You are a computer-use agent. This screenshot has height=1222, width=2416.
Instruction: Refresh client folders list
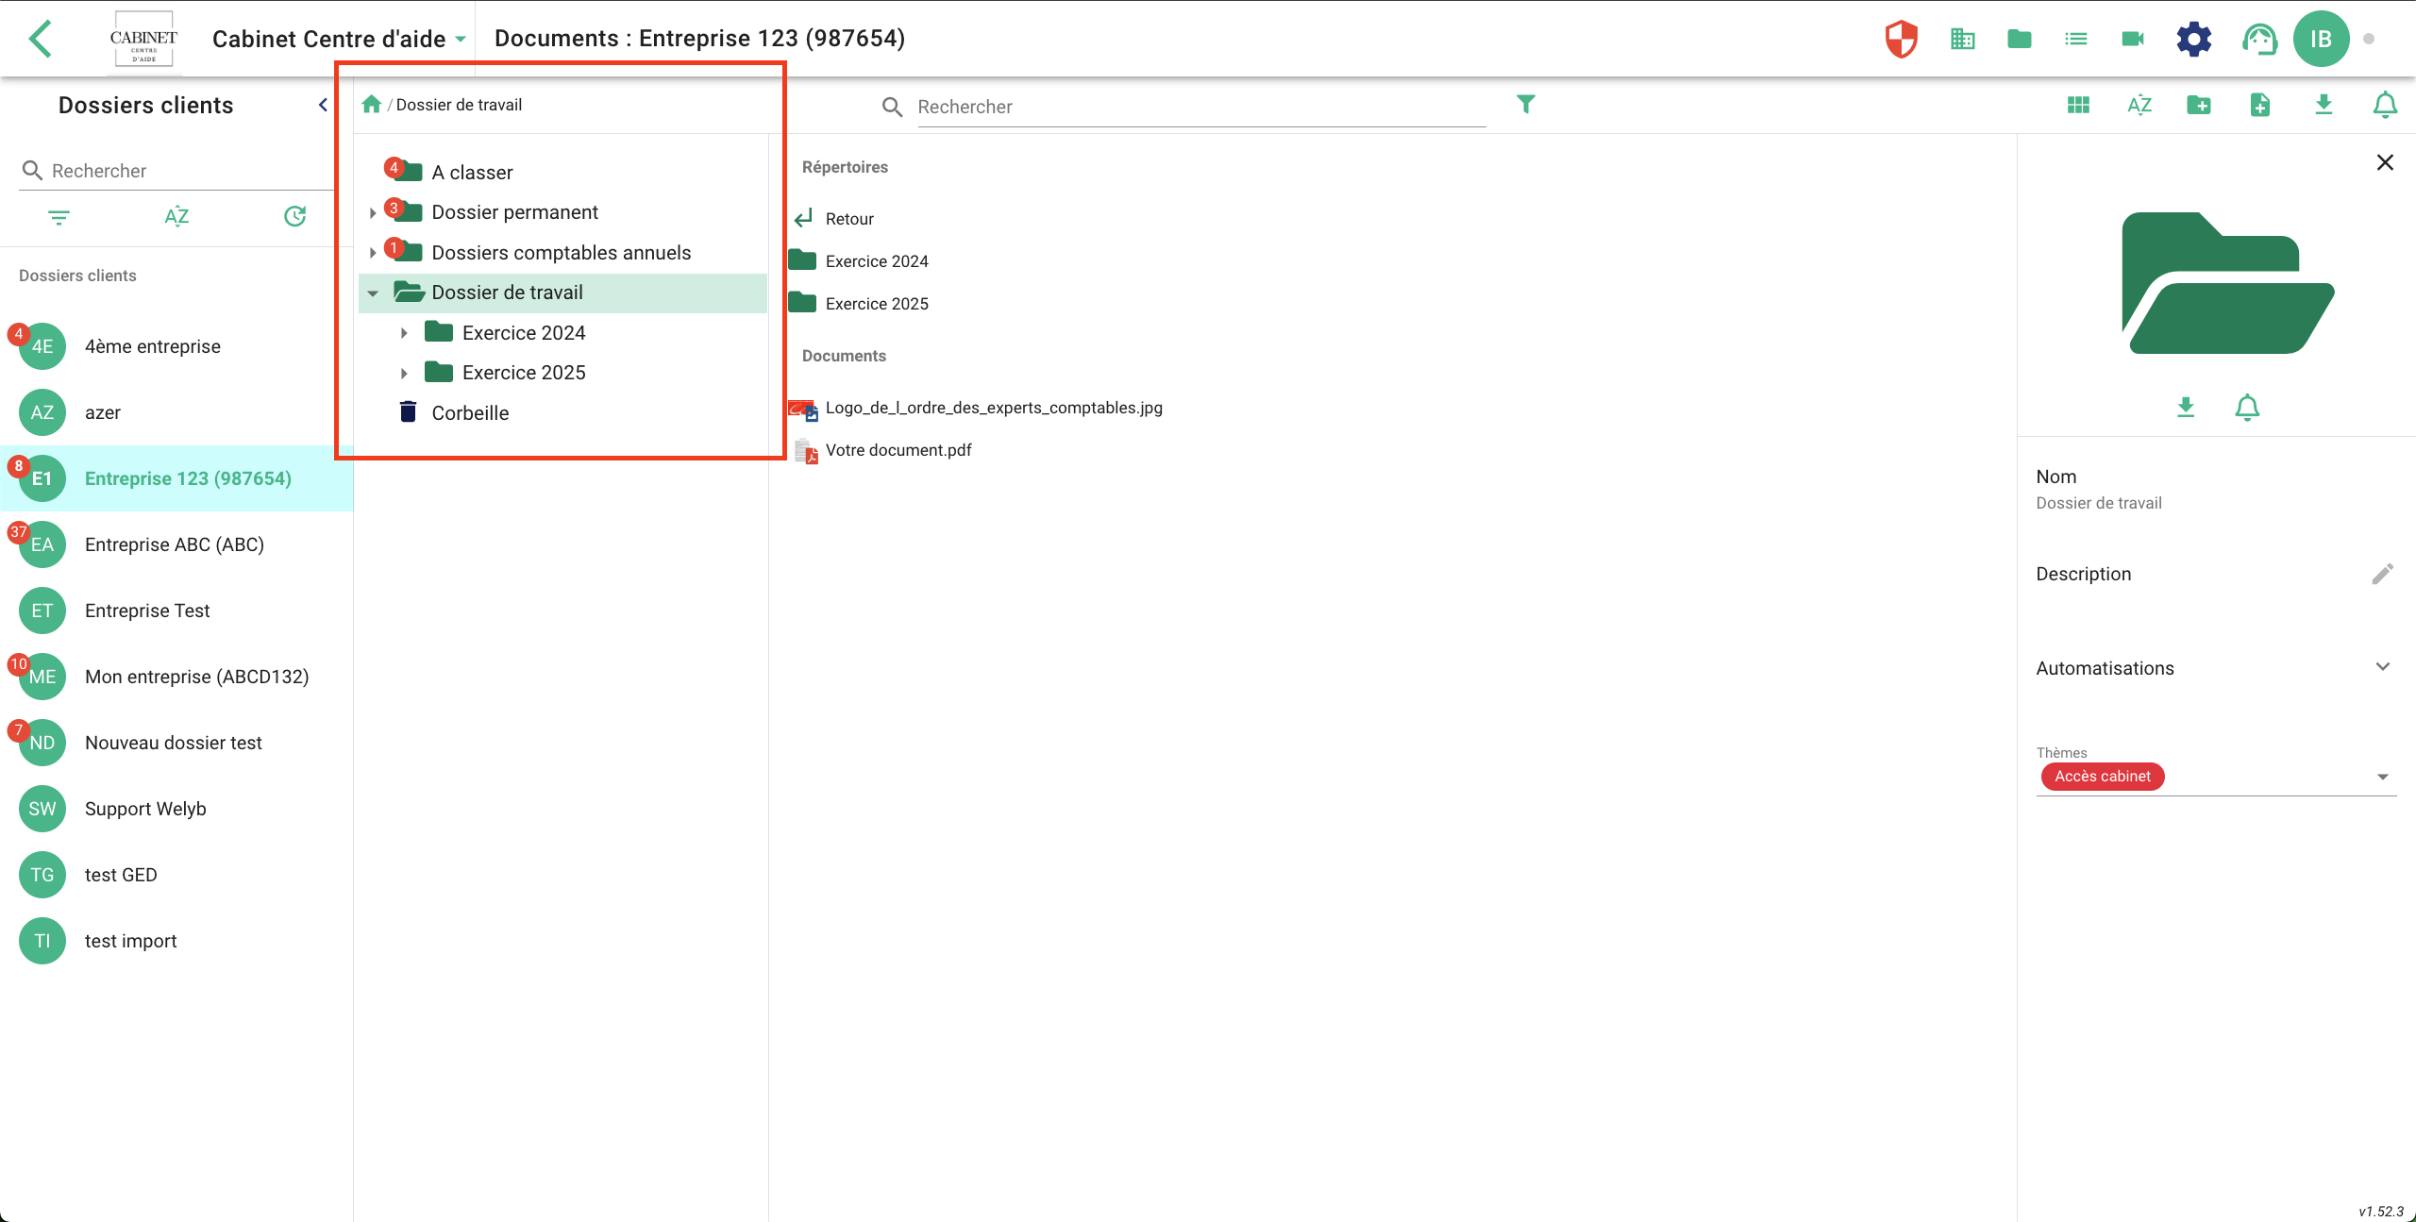click(294, 217)
